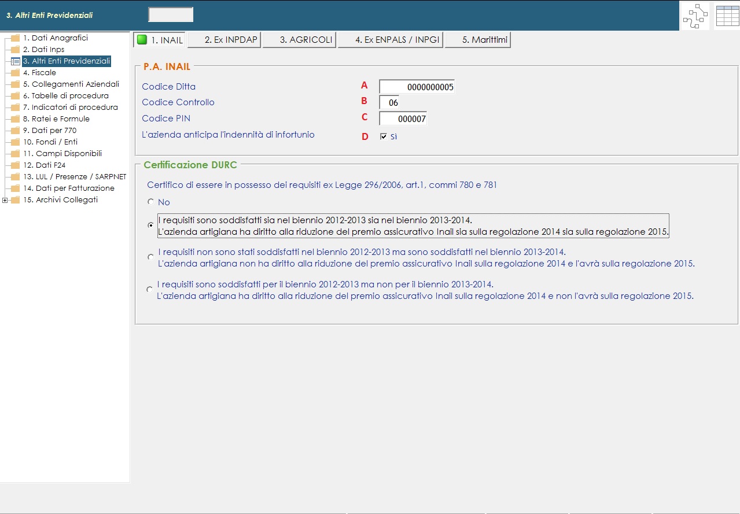Toggle the indennità di infortunio Sì checkbox
This screenshot has height=514, width=740.
383,137
